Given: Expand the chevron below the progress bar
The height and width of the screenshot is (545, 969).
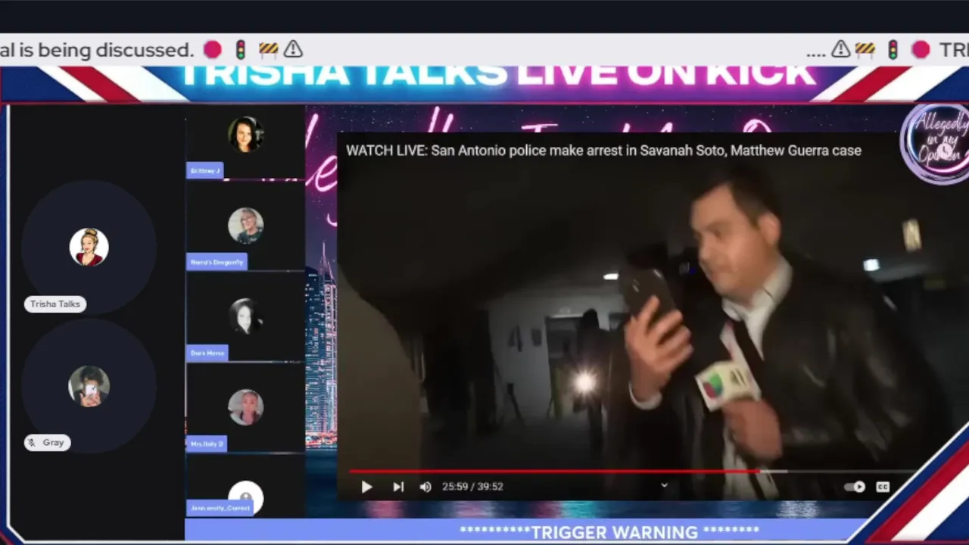Looking at the screenshot, I should (x=664, y=485).
